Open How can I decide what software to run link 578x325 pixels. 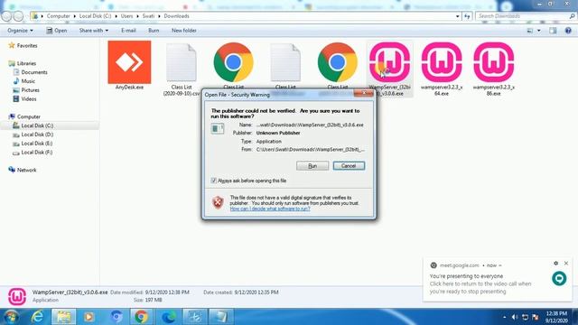click(x=270, y=209)
